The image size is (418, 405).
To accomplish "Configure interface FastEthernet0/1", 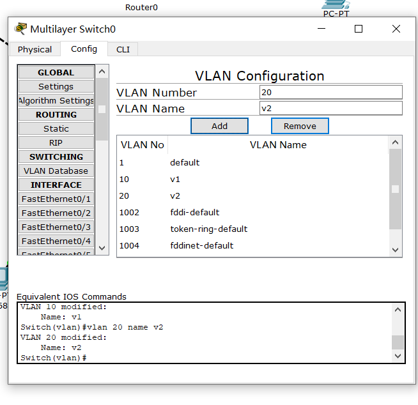I will 56,199.
